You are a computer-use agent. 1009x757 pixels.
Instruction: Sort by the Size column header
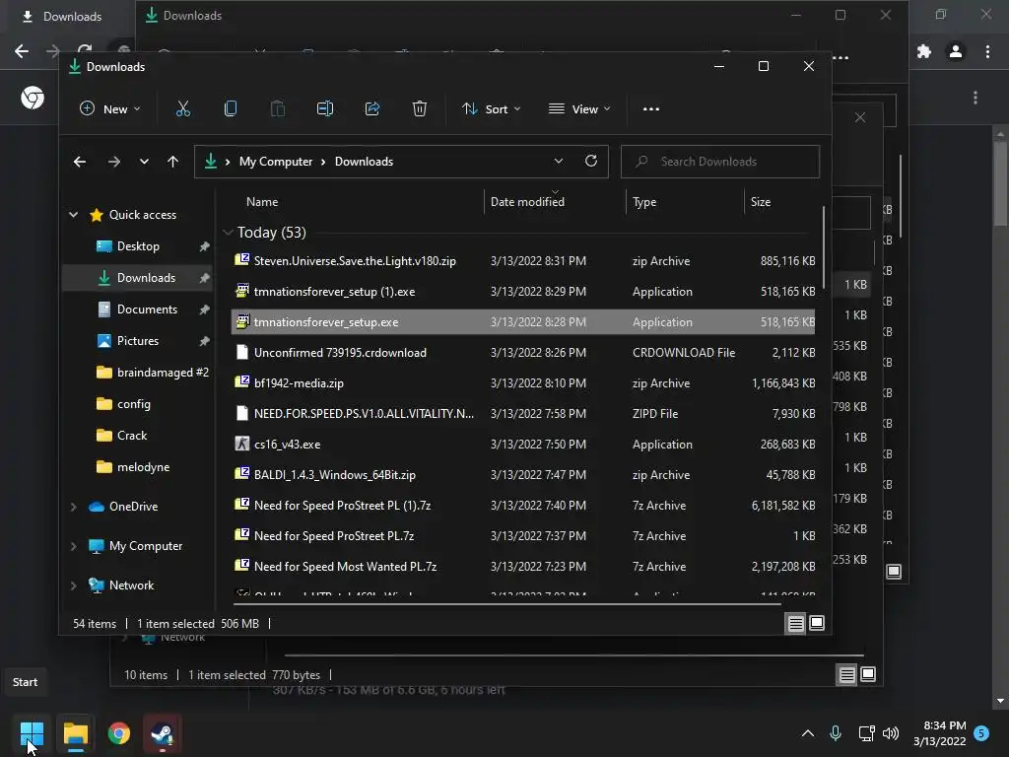pyautogui.click(x=761, y=201)
